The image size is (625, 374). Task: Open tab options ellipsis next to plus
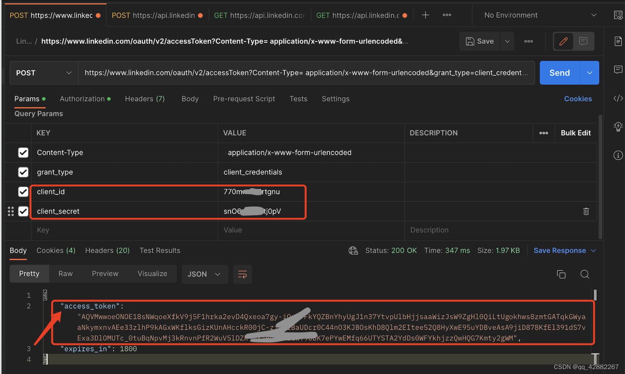pyautogui.click(x=447, y=15)
